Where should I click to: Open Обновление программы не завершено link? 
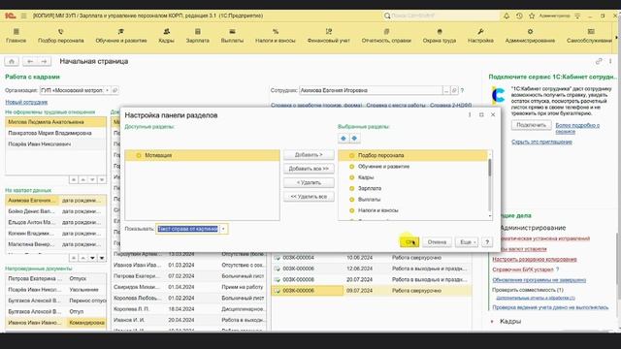tap(539, 280)
